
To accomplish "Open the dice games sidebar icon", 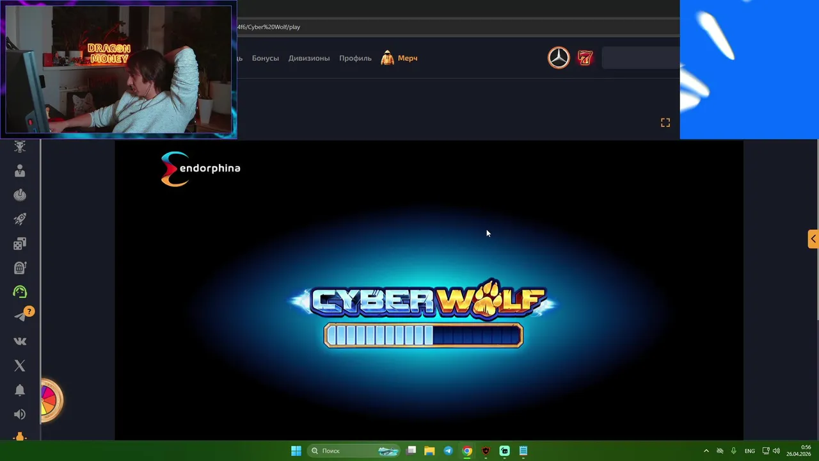I will pos(20,243).
